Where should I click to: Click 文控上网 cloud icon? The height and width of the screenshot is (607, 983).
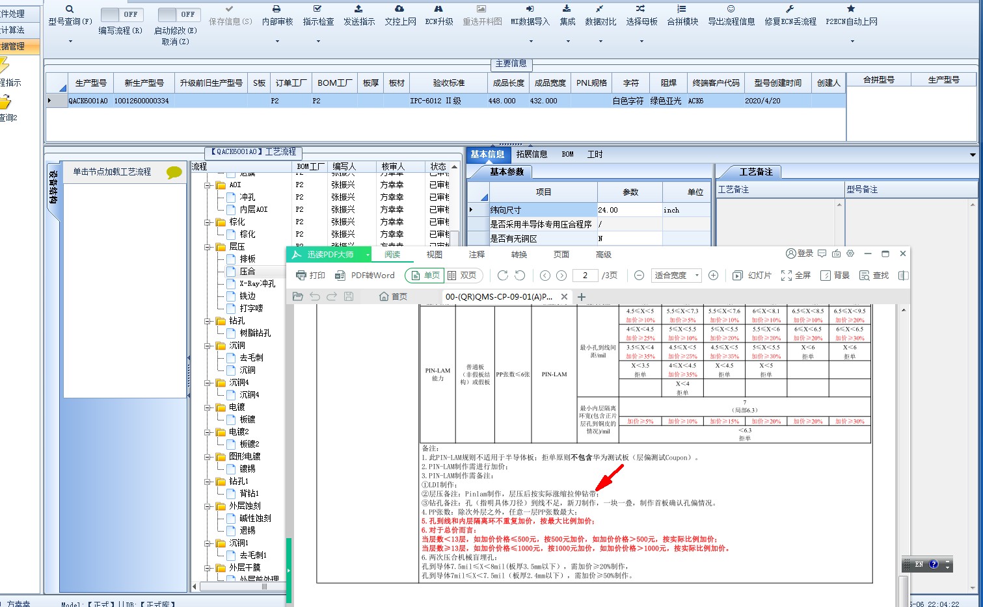point(399,9)
